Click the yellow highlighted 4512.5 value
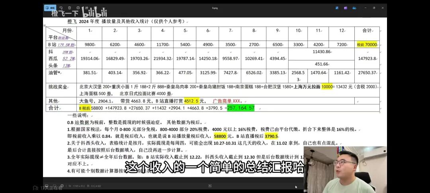 192,101
